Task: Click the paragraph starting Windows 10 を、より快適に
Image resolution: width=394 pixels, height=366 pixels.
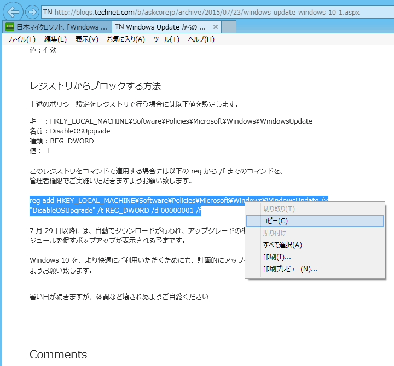Action: (137, 260)
